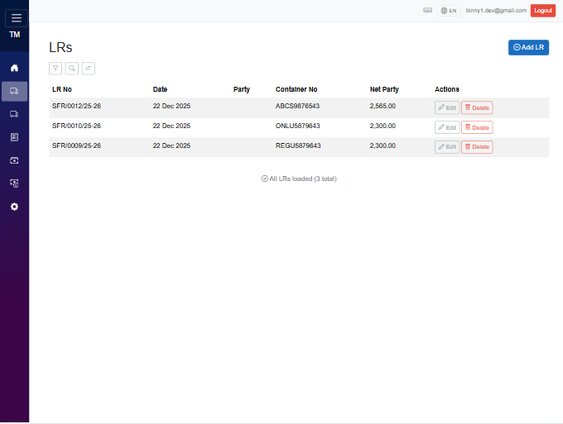Click the LR No column header

[x=62, y=89]
